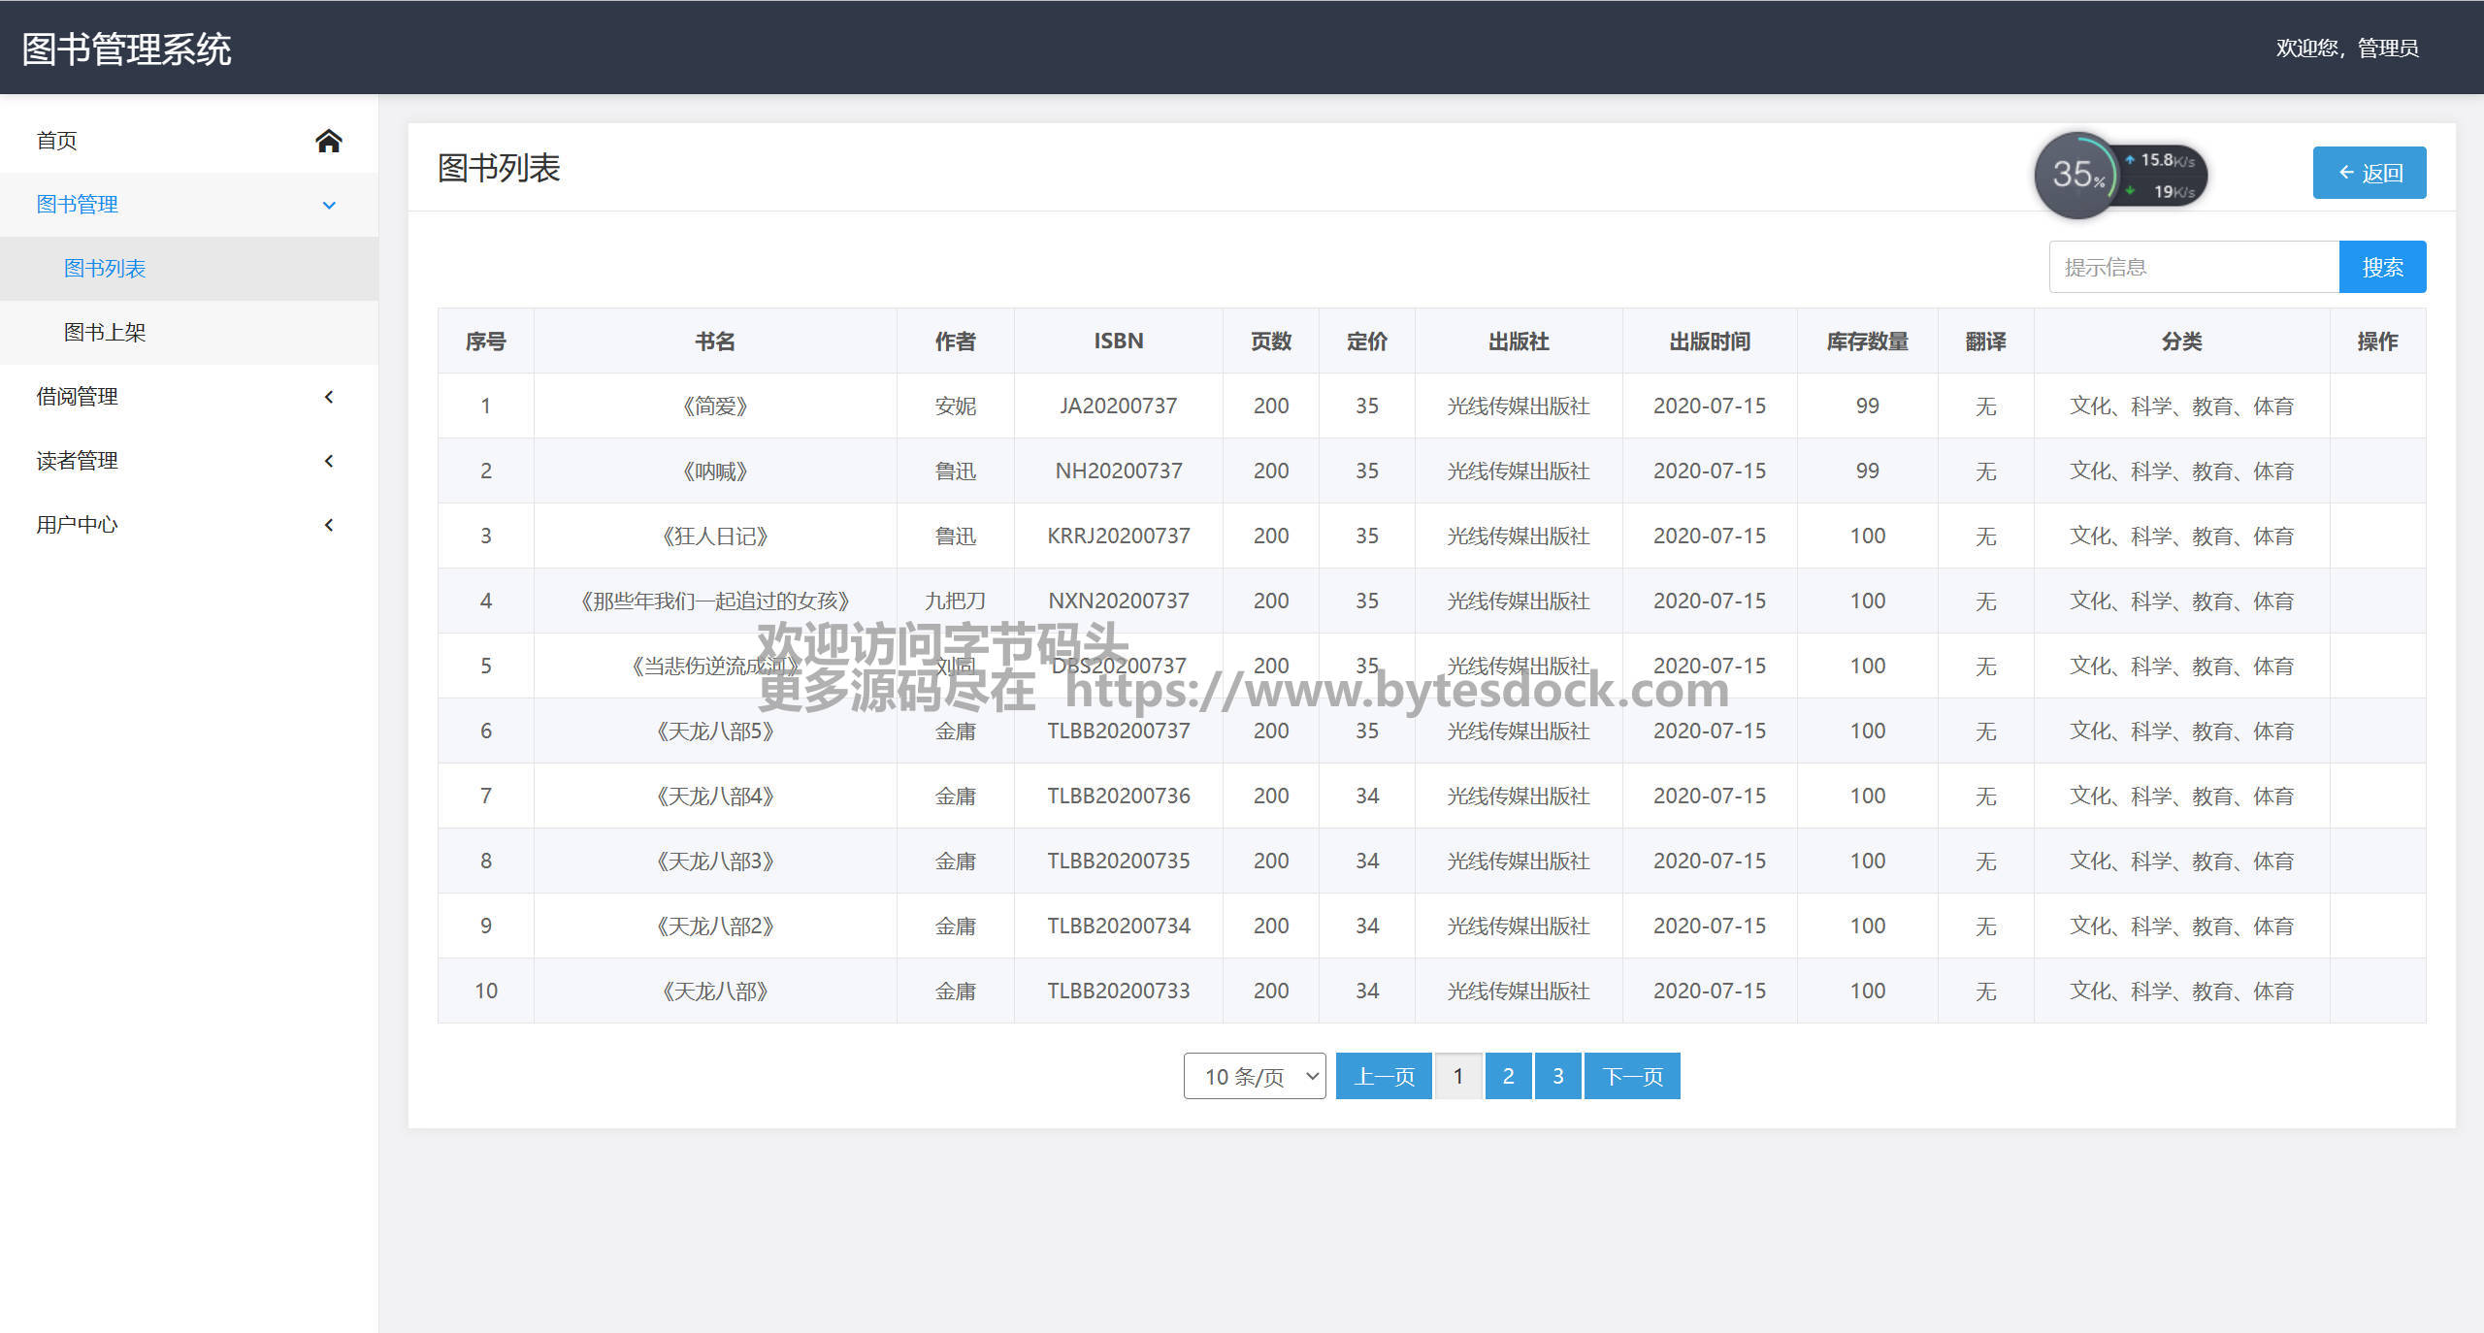Image resolution: width=2484 pixels, height=1333 pixels.
Task: Go to 首页 in sidebar
Action: point(56,141)
